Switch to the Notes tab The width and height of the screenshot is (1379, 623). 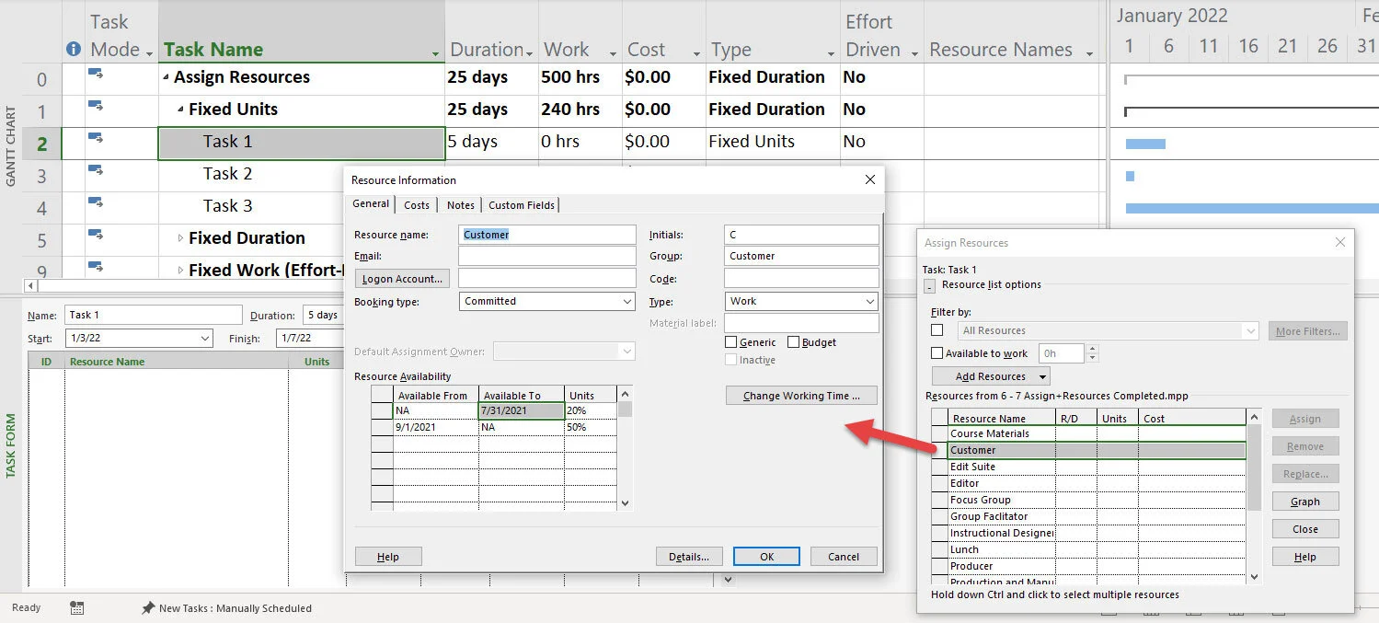coord(461,205)
